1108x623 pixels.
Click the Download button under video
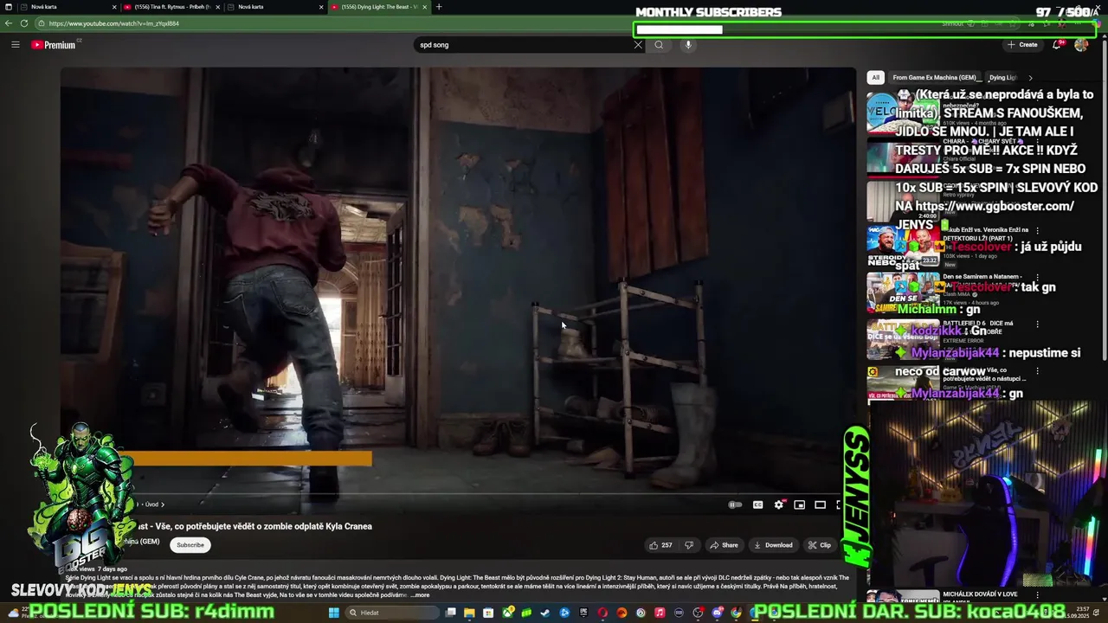(x=773, y=545)
